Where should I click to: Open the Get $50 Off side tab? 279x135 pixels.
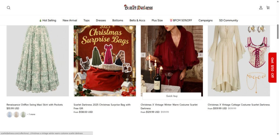(x=272, y=67)
